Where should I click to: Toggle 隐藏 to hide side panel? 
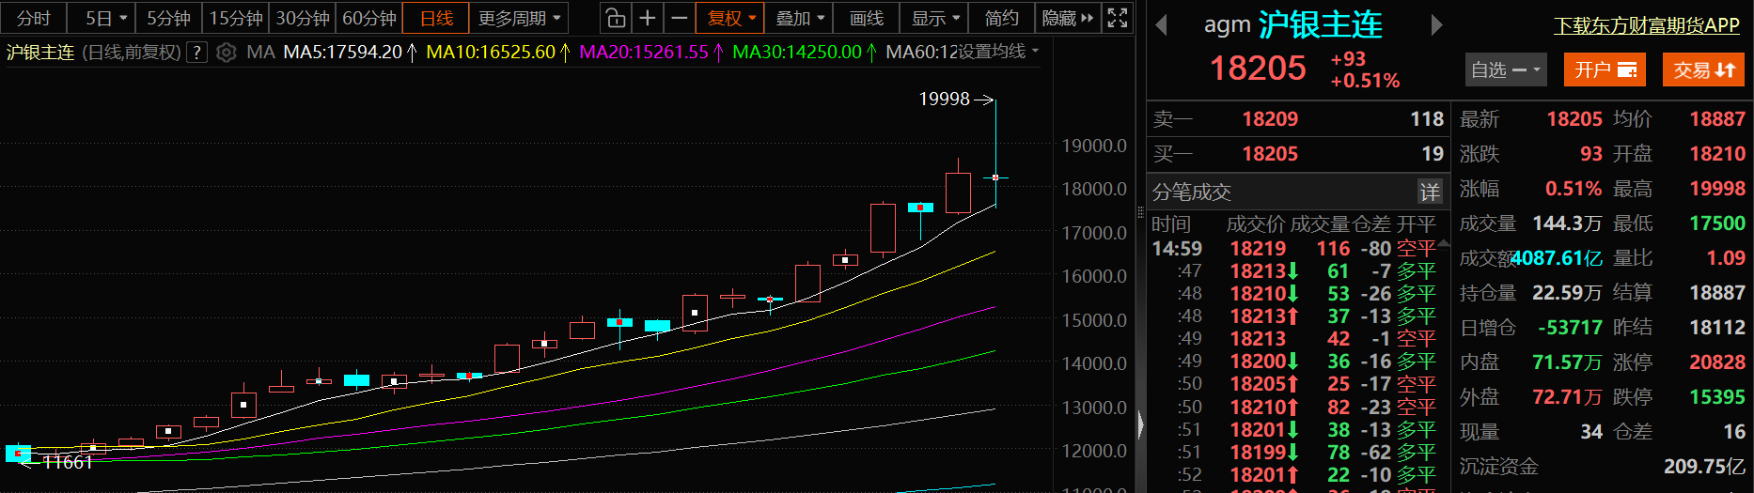[x=1067, y=18]
